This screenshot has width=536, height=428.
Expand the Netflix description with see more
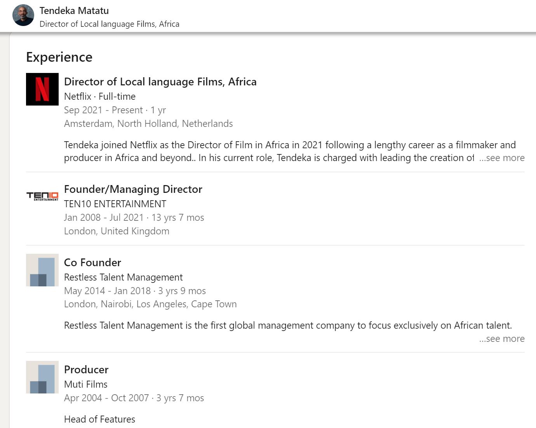502,158
